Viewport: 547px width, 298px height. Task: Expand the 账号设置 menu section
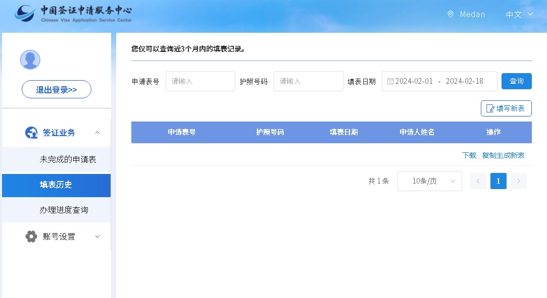(97, 236)
